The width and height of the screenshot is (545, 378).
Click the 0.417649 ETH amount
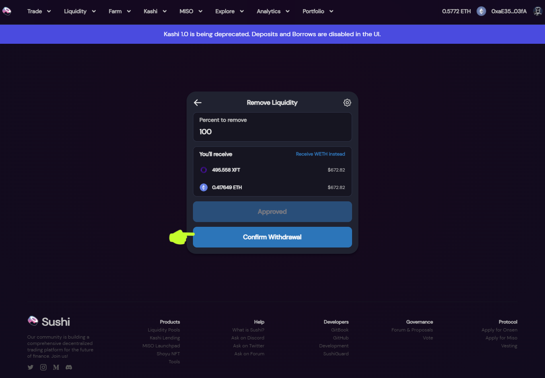227,187
